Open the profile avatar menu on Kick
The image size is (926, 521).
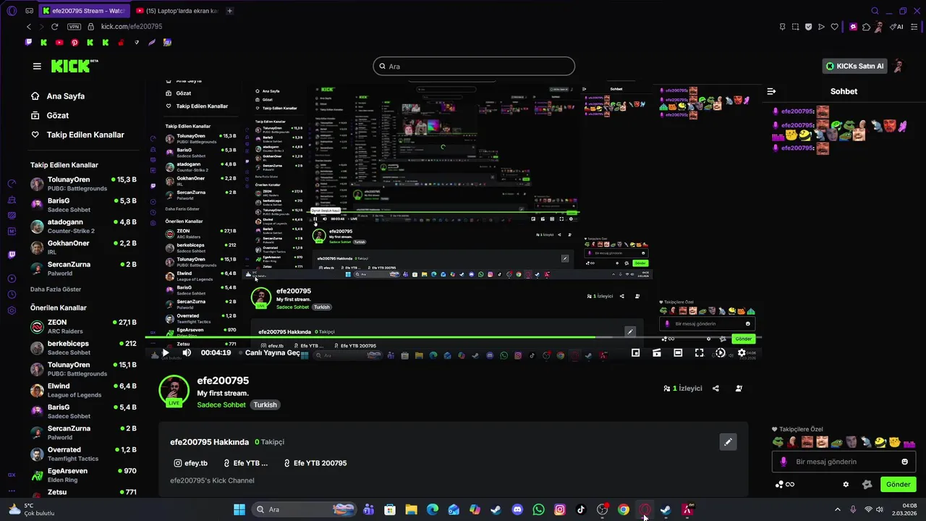[898, 66]
